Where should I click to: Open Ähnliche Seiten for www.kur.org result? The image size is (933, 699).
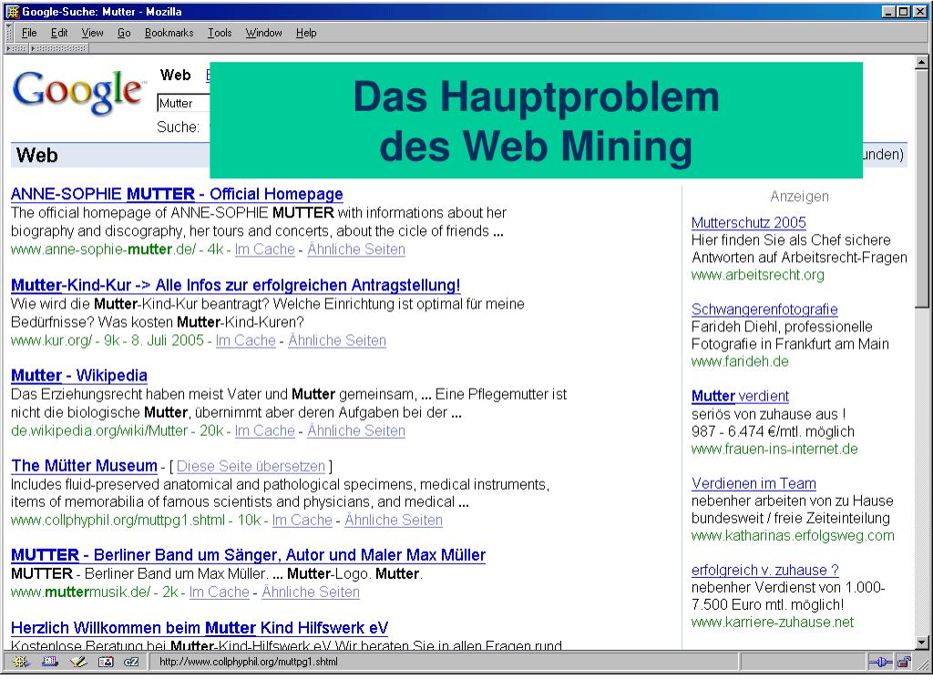pyautogui.click(x=337, y=340)
